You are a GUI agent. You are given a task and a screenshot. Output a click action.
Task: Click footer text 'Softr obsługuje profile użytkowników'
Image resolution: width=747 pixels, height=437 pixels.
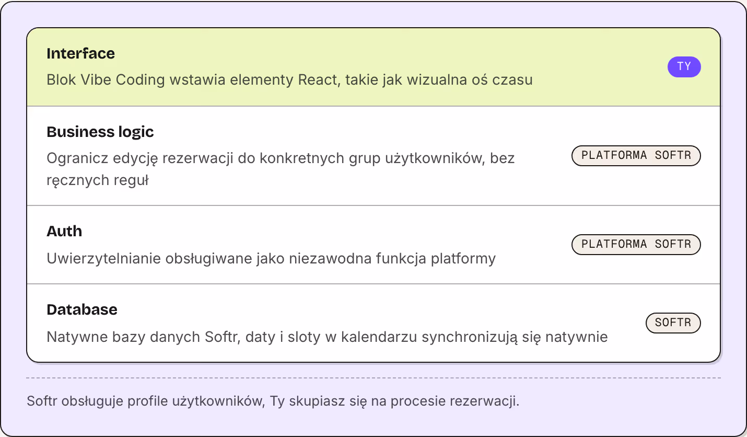click(273, 401)
